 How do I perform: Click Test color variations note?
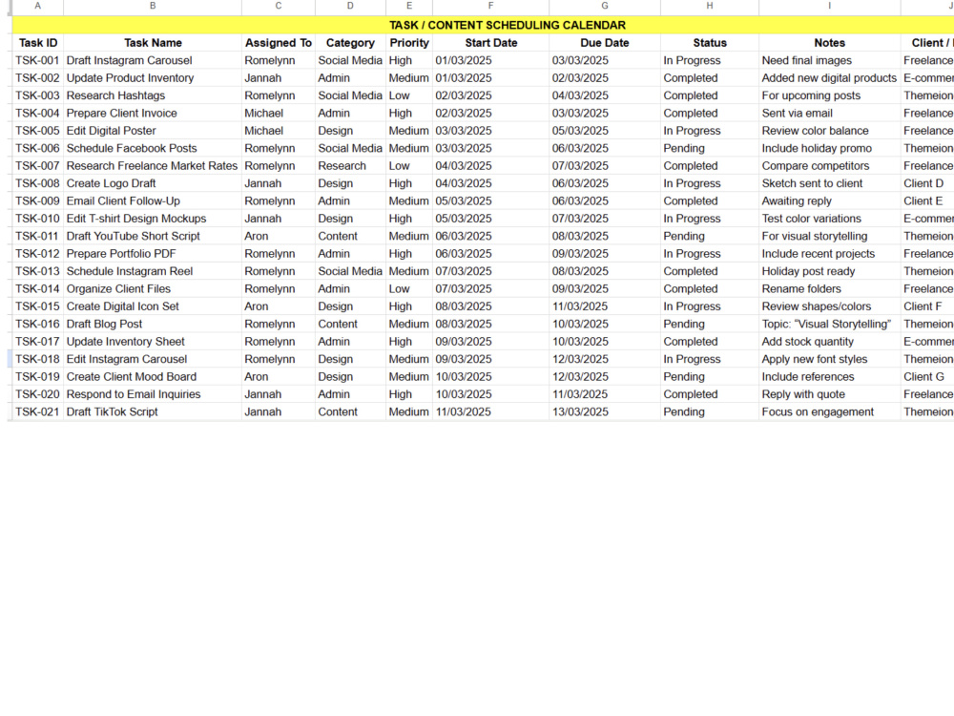pos(829,219)
